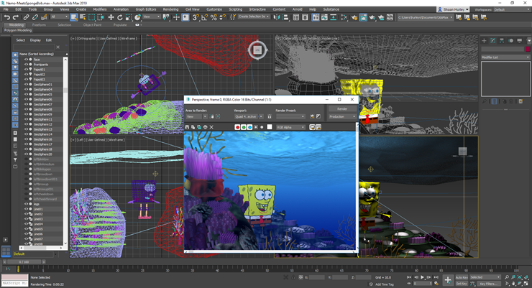Click the object color swatch in Modify panel
The width and height of the screenshot is (532, 288).
tap(528, 49)
